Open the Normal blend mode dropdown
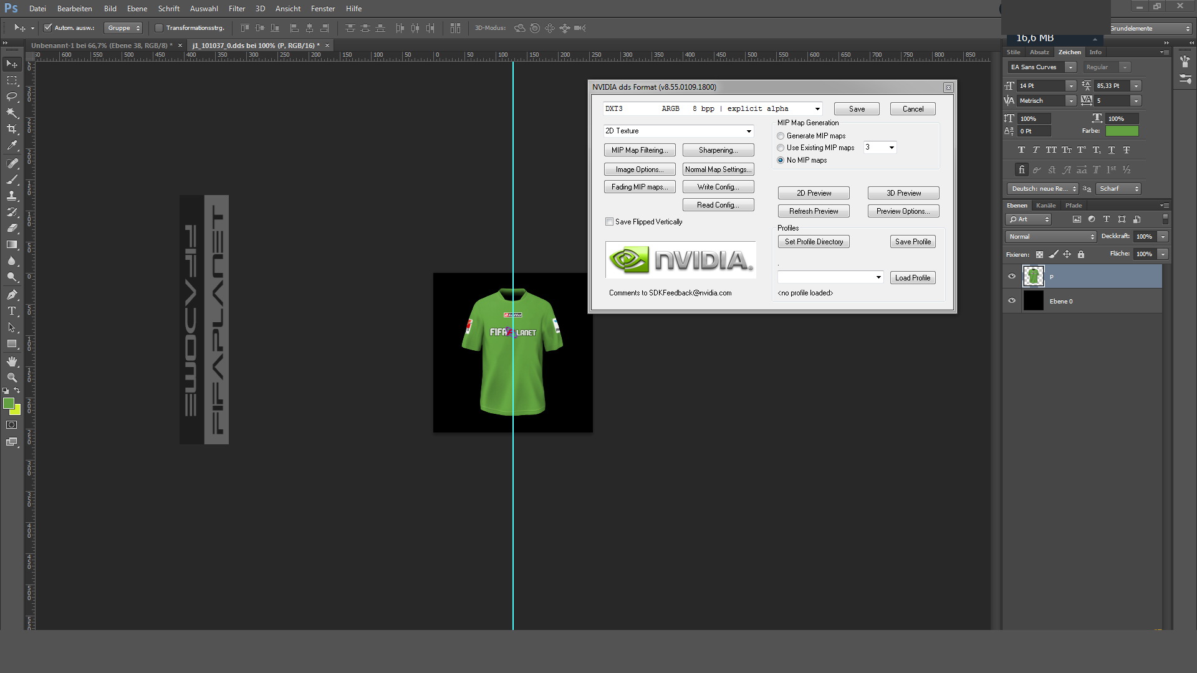The height and width of the screenshot is (673, 1197). pos(1051,237)
